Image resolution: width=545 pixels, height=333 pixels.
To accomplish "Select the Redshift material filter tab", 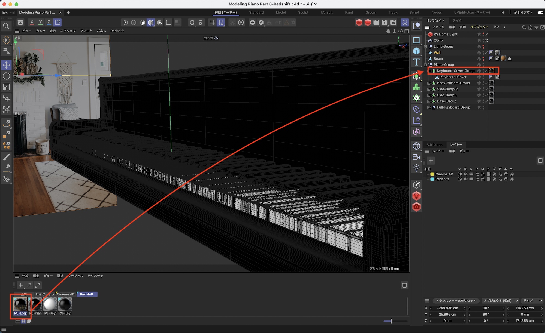I will pos(87,294).
